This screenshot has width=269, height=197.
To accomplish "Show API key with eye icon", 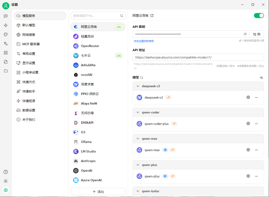I will (245, 34).
